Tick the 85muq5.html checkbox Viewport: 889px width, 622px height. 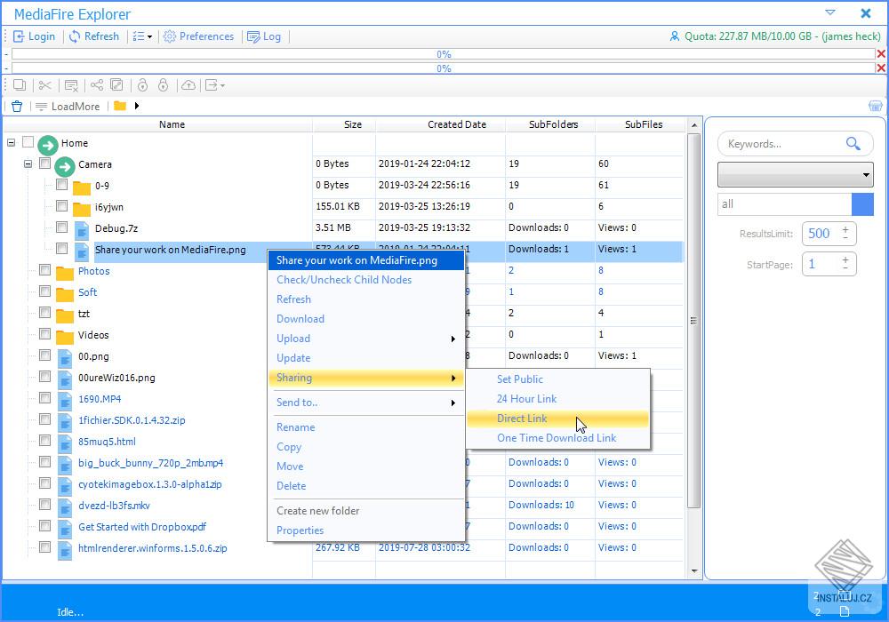[44, 440]
